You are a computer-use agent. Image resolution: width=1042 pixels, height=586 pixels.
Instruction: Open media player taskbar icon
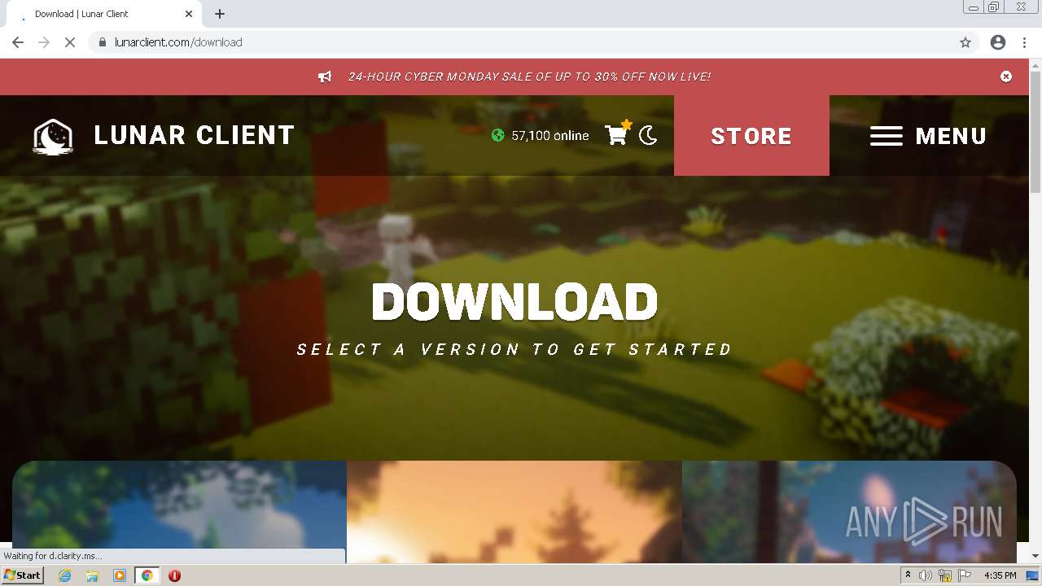[x=120, y=575]
